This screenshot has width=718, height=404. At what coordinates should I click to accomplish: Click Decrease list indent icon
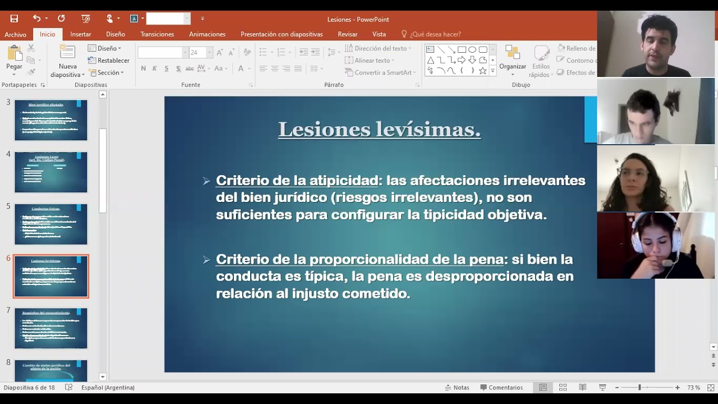point(303,52)
